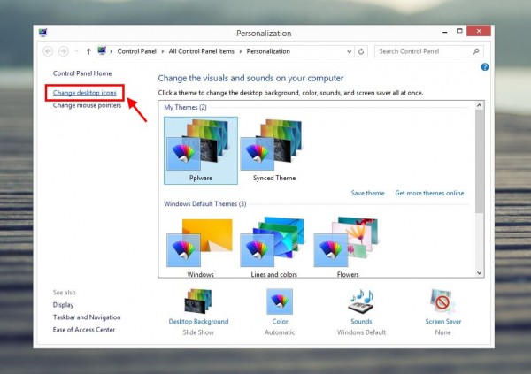Image resolution: width=531 pixels, height=374 pixels.
Task: Maximize the Personalization window
Action: click(x=459, y=31)
